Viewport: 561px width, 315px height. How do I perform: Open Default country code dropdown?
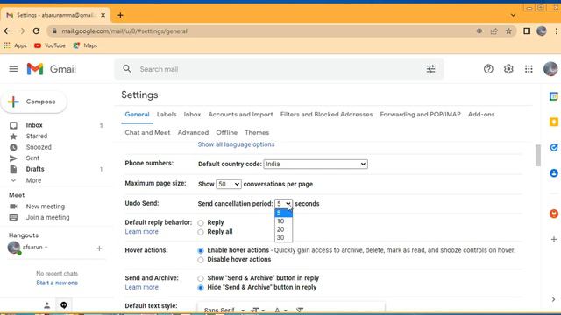click(x=316, y=164)
